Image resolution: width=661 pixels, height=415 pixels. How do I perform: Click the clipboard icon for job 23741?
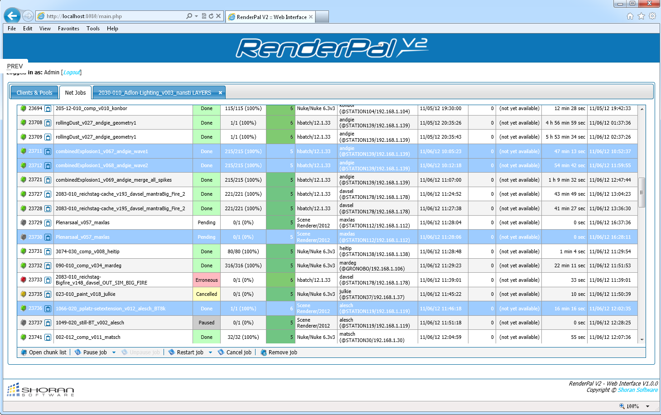(48, 338)
